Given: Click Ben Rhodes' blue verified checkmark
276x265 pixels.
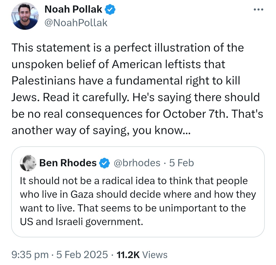Looking at the screenshot, I should click(104, 163).
